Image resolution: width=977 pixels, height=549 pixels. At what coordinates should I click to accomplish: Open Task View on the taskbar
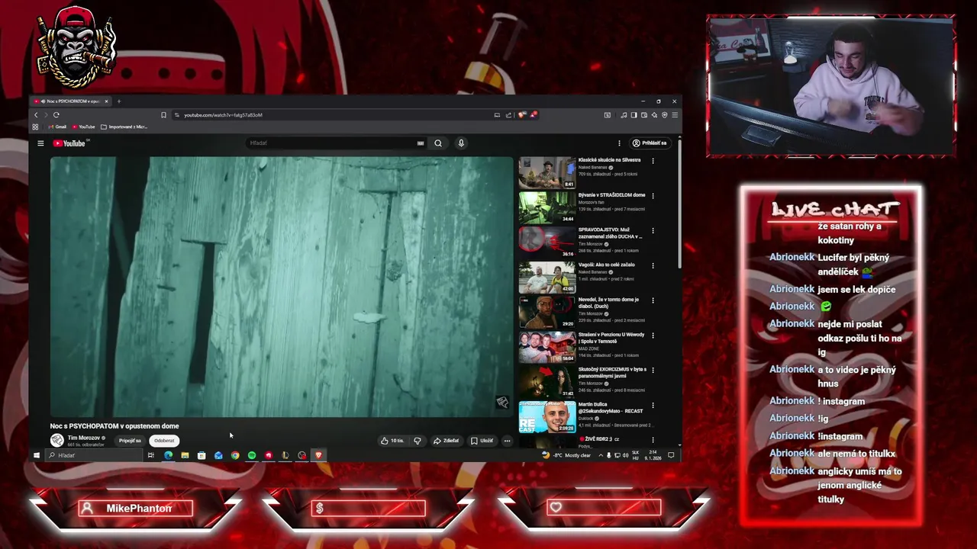[x=150, y=455]
